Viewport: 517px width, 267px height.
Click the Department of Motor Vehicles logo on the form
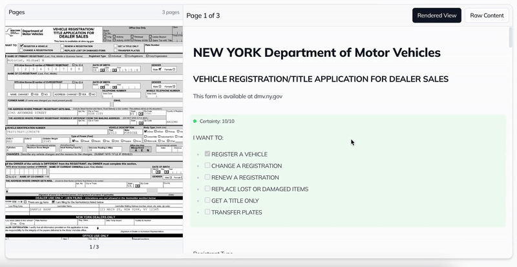[x=25, y=32]
